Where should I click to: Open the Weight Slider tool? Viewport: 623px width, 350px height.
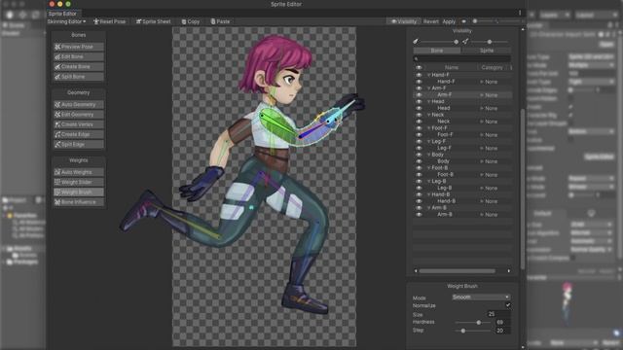tap(78, 182)
